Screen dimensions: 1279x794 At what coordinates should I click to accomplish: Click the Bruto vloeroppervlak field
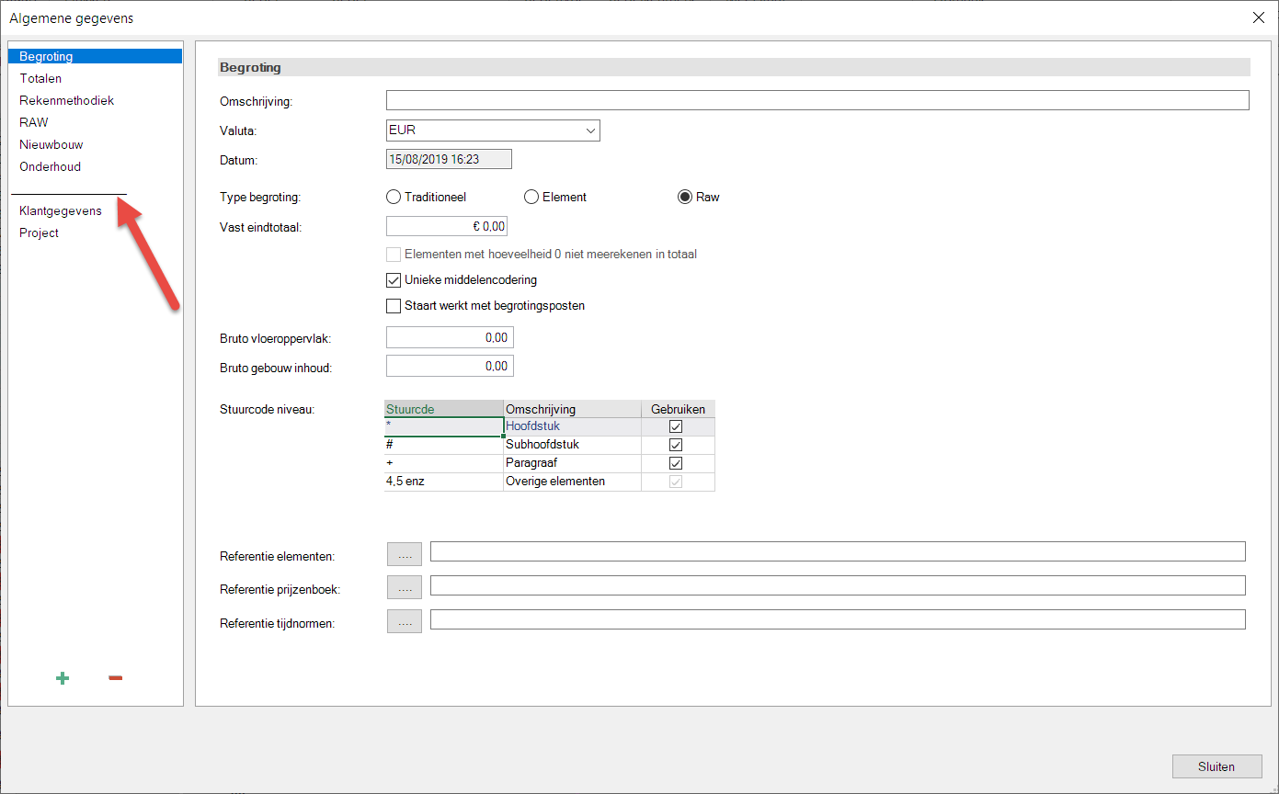pyautogui.click(x=450, y=337)
